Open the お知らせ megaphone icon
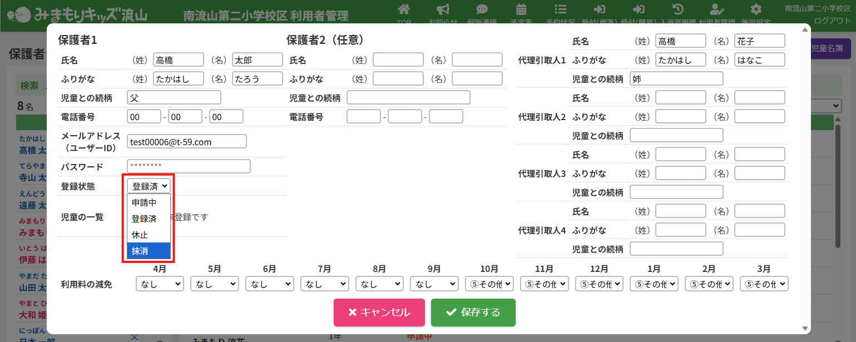This screenshot has width=856, height=342. pyautogui.click(x=443, y=9)
